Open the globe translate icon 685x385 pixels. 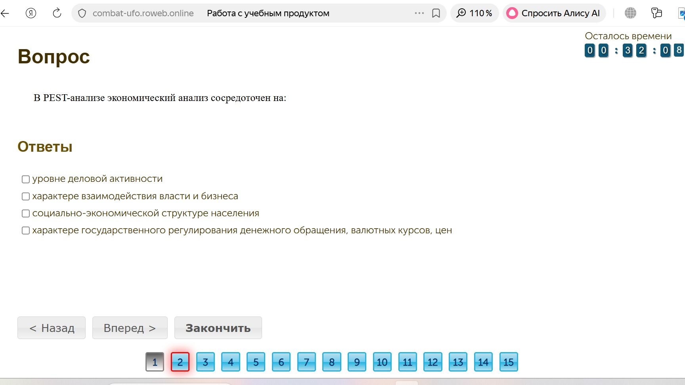630,13
